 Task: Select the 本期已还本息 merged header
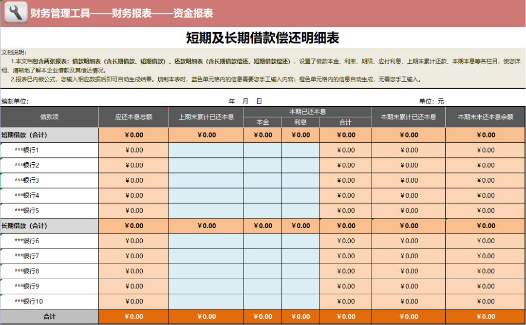pos(308,112)
